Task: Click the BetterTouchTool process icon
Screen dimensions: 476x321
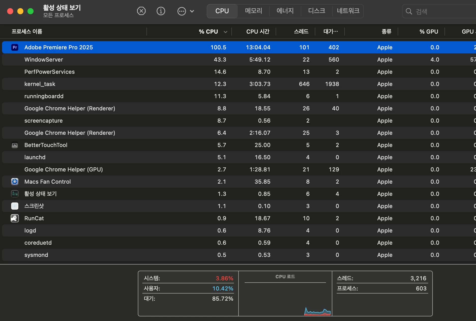Action: [15, 145]
